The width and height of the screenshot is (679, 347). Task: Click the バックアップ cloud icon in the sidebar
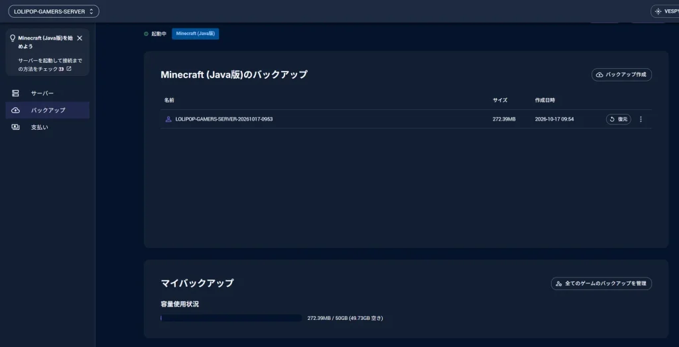point(16,111)
